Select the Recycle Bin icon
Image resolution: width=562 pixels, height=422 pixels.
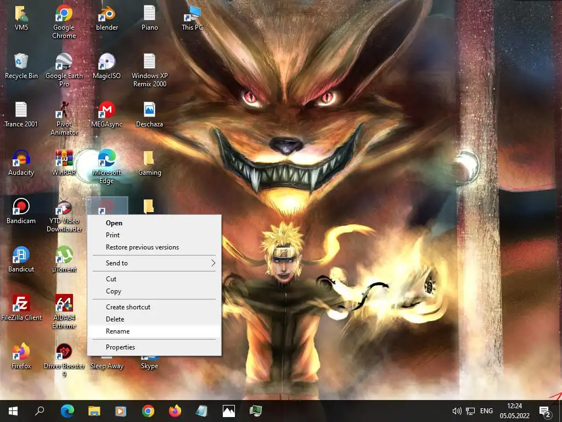click(x=21, y=66)
